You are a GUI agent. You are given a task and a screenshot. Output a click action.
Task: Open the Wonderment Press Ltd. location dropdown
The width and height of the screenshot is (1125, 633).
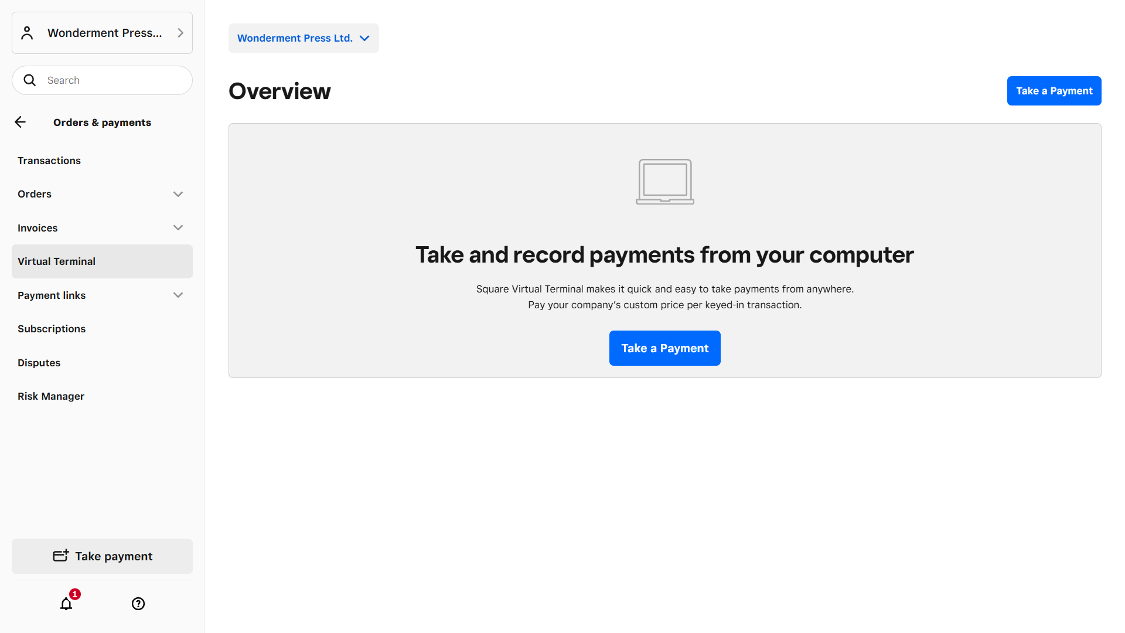coord(304,38)
